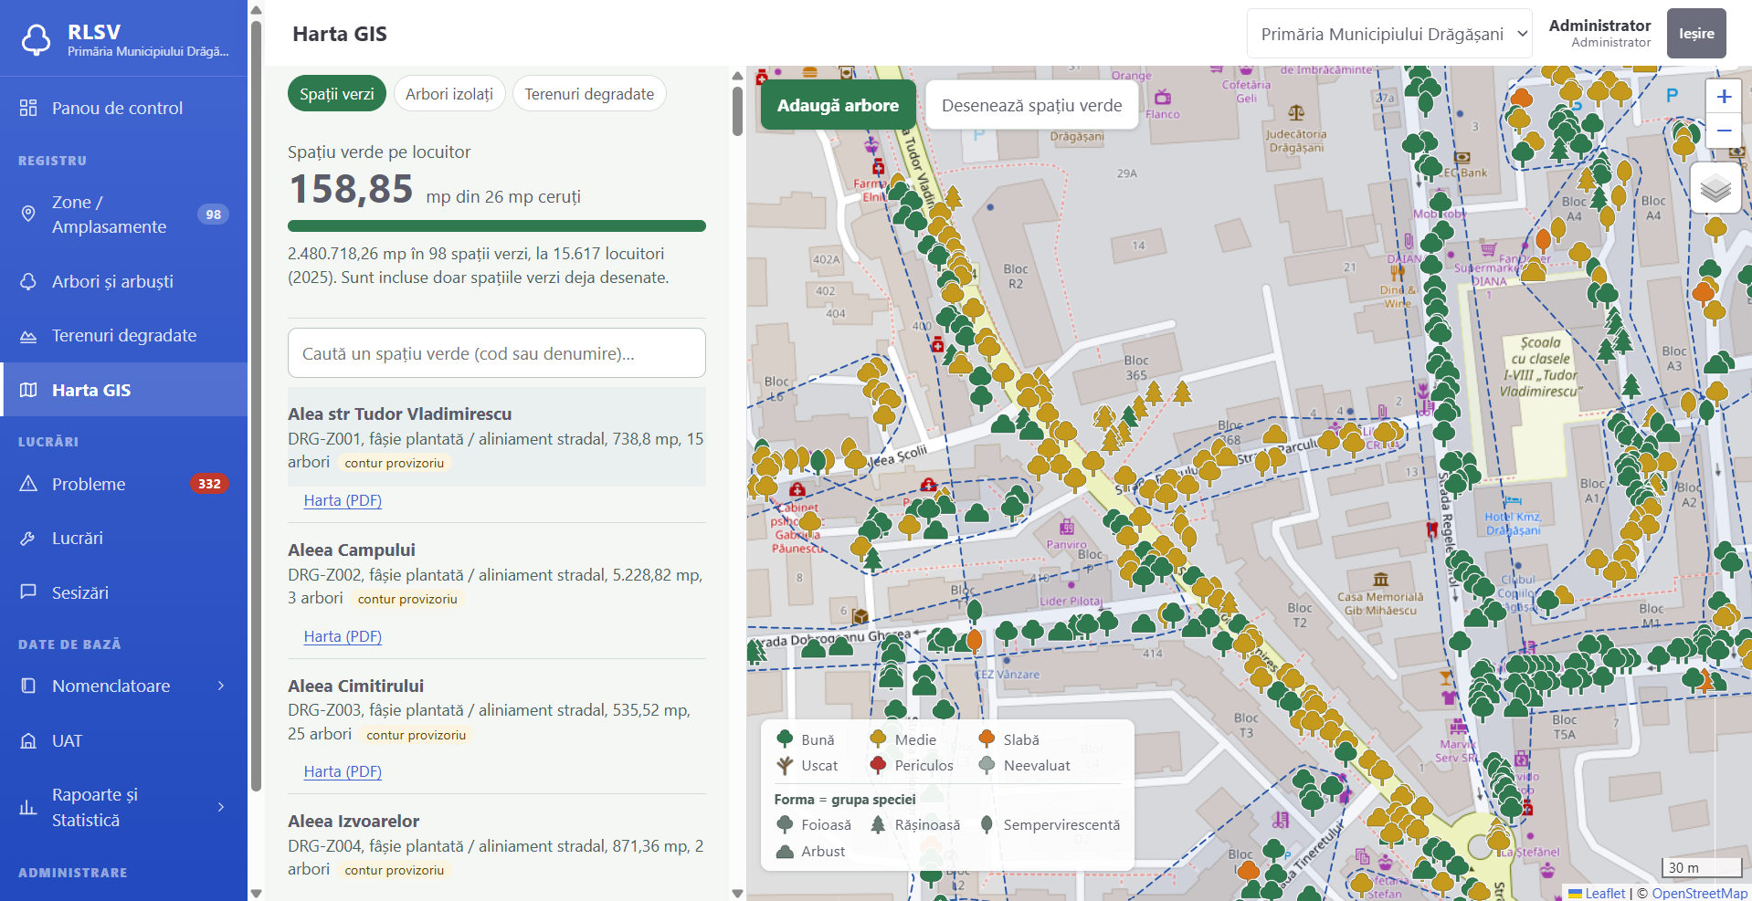Click the Lucrări wrench icon
Screen dimensions: 1752x901
pyautogui.click(x=28, y=538)
